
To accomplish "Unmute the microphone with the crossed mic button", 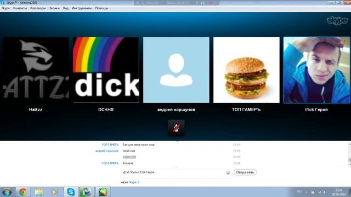I will click(x=176, y=128).
